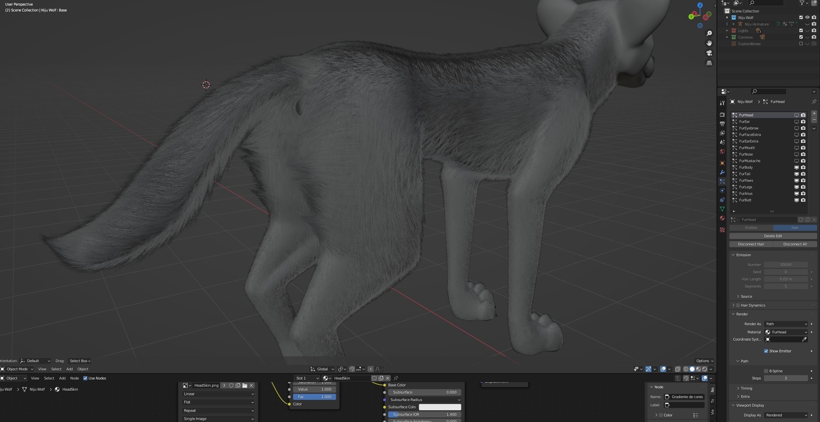The image size is (820, 422).
Task: Switch viewport to rendered shading
Action: point(705,369)
